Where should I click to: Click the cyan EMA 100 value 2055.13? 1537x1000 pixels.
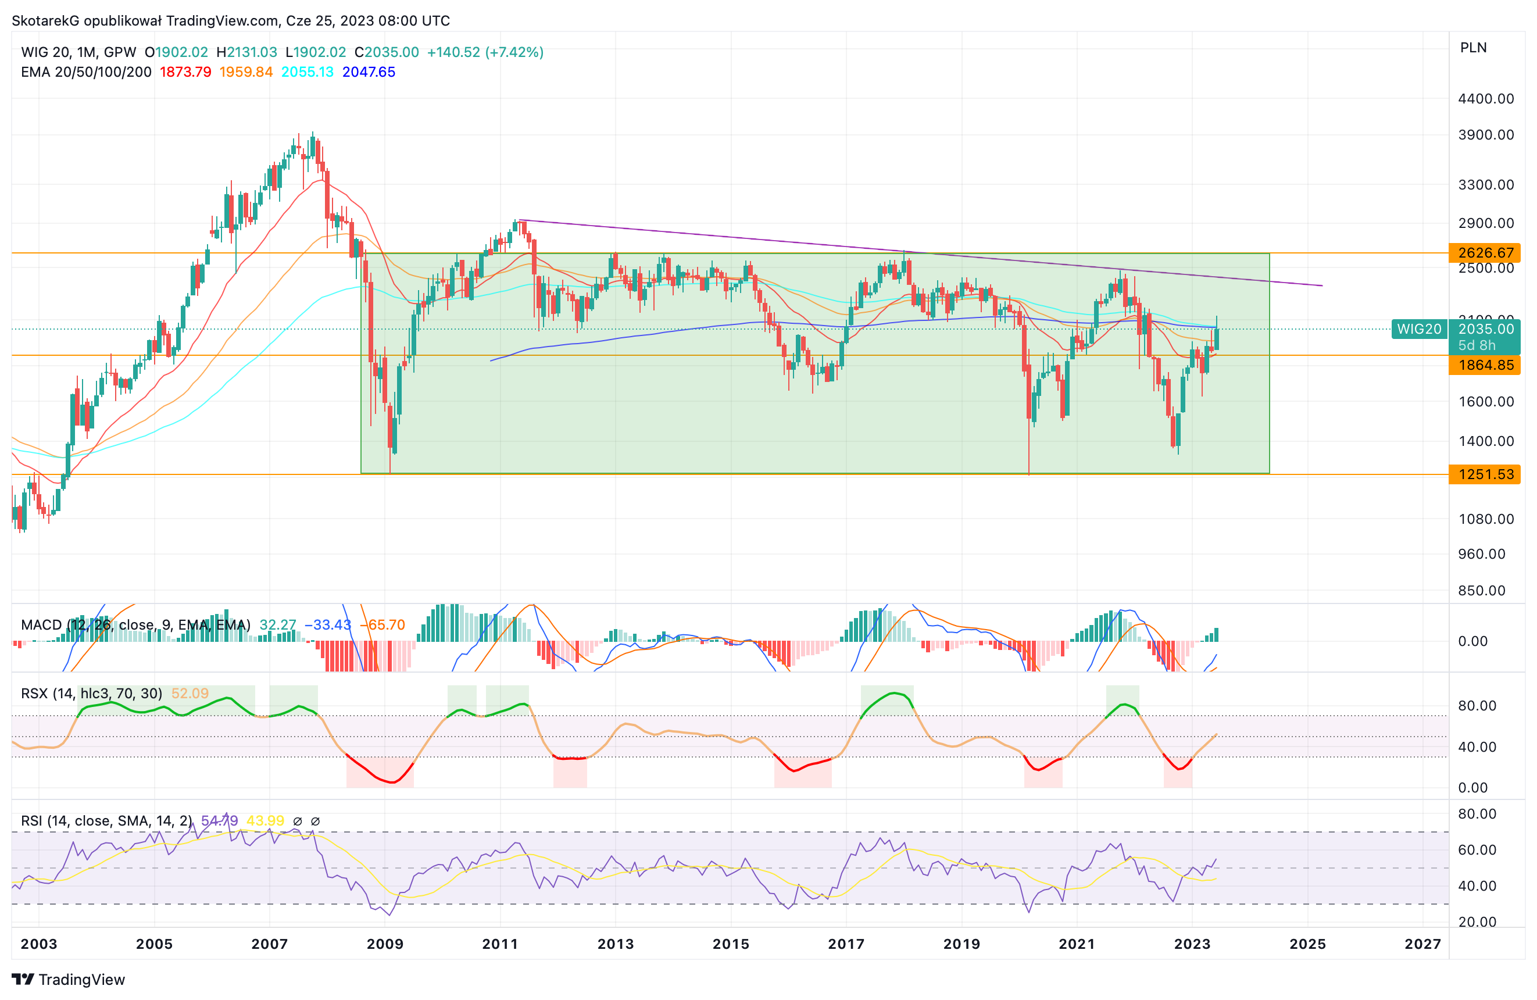[x=308, y=72]
